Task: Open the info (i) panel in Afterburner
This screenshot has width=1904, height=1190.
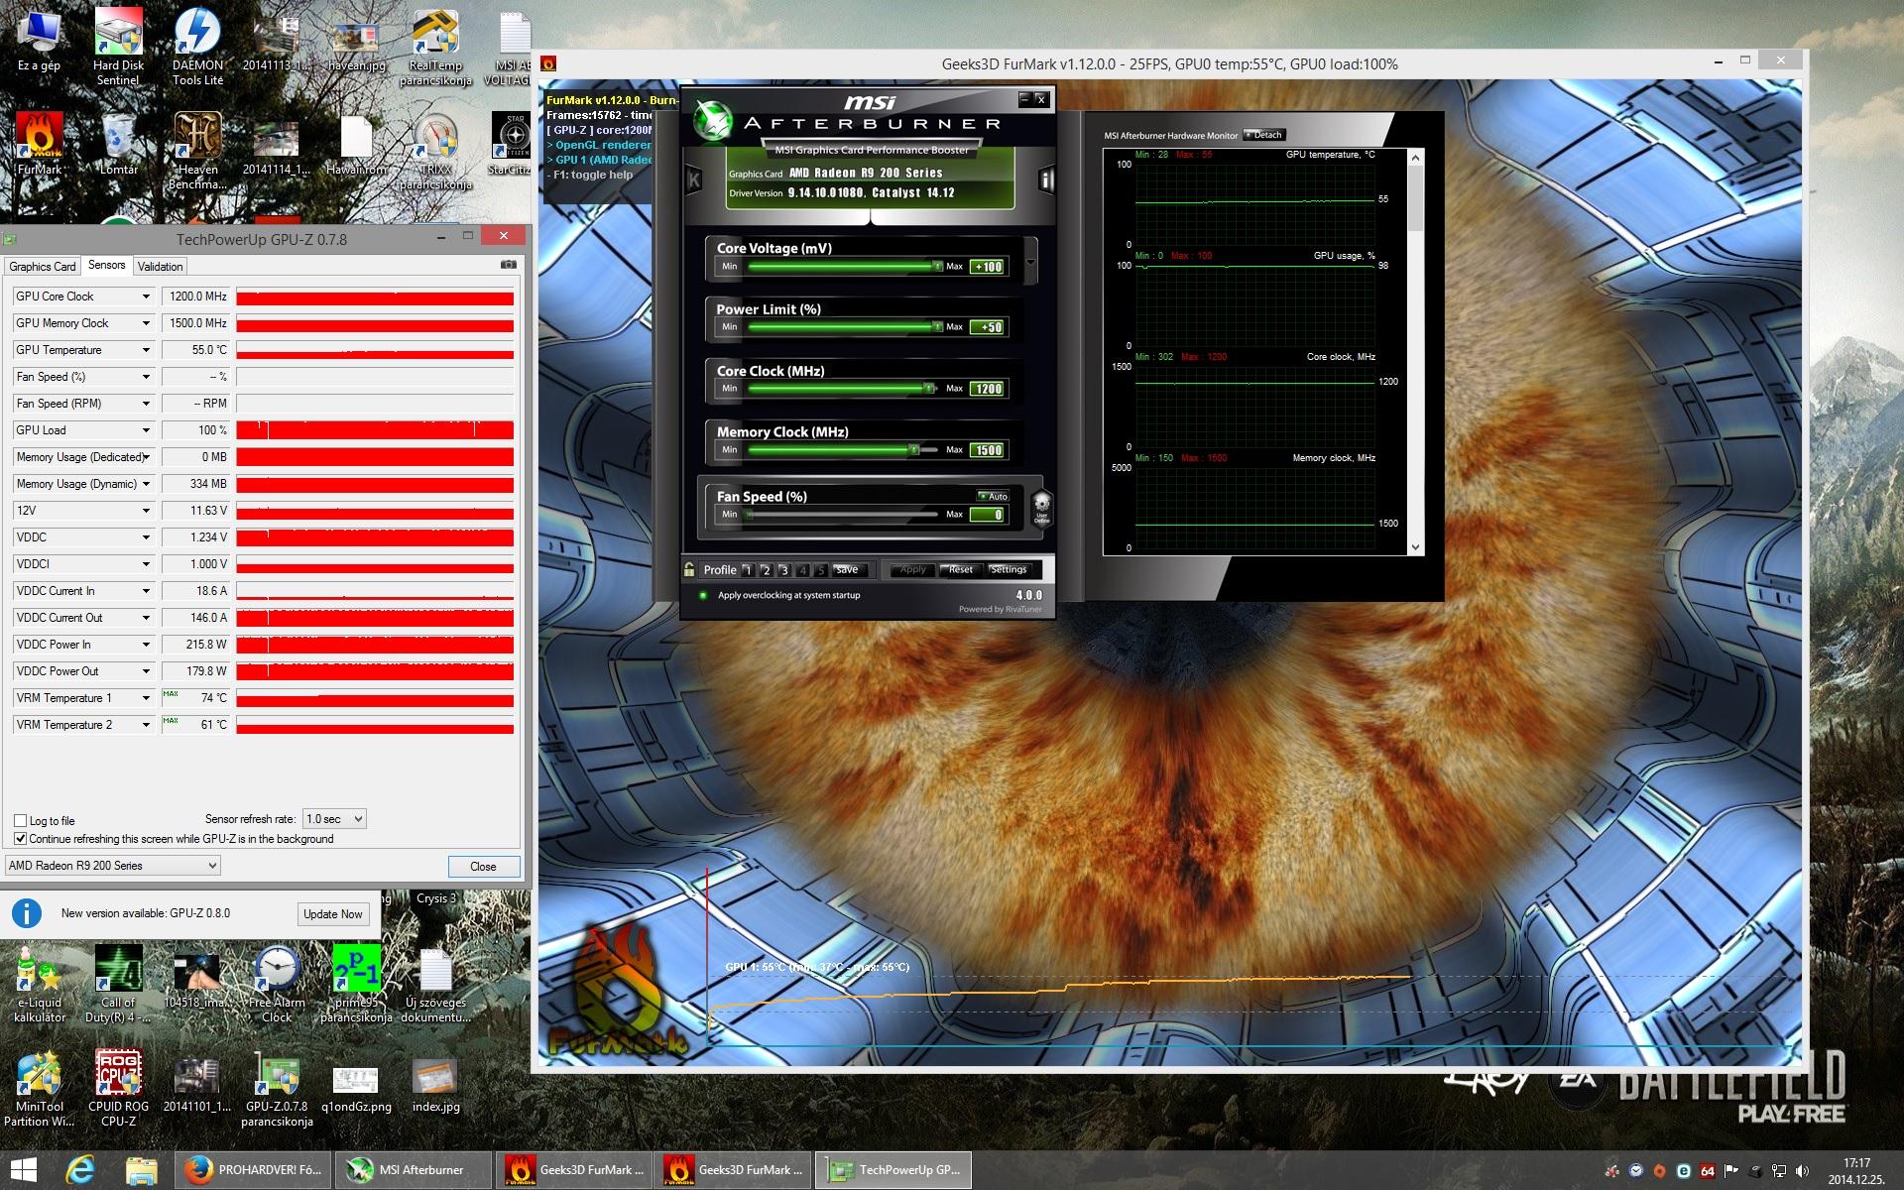Action: point(1045,179)
